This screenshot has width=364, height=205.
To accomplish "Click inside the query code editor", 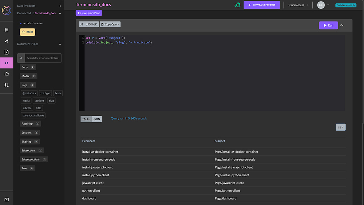I will point(214,73).
